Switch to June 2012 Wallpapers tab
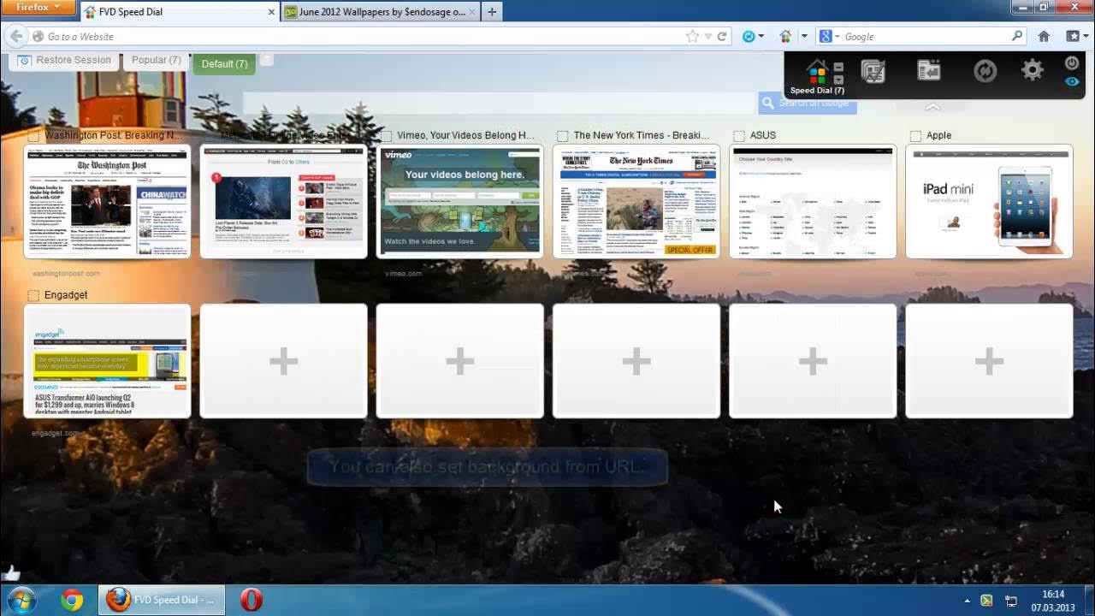Image resolution: width=1095 pixels, height=616 pixels. [382, 12]
